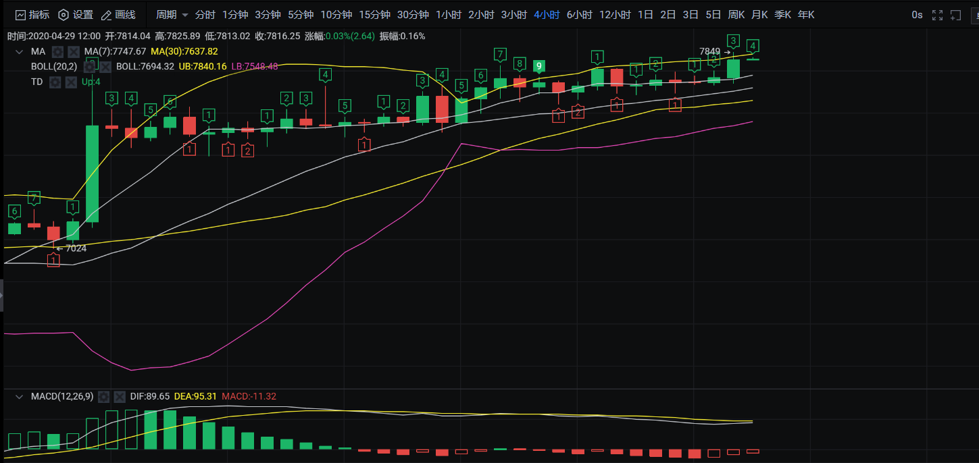Click the 0s refresh timer
979x463 pixels.
click(917, 15)
